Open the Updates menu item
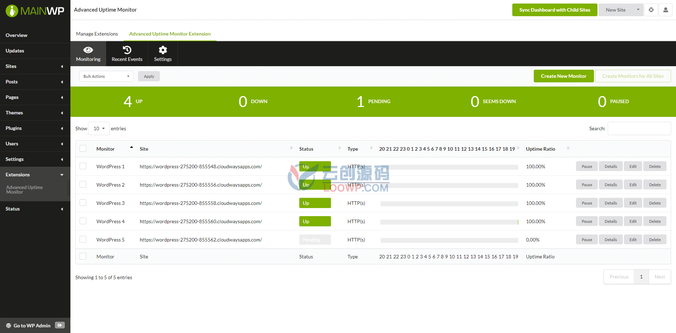This screenshot has width=676, height=333. click(x=35, y=51)
